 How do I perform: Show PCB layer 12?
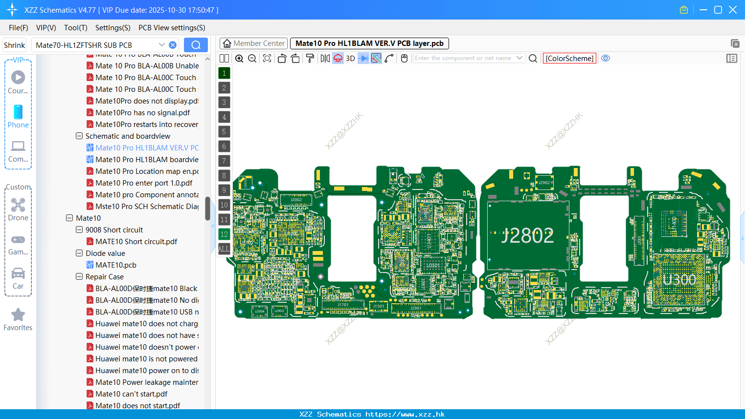224,234
